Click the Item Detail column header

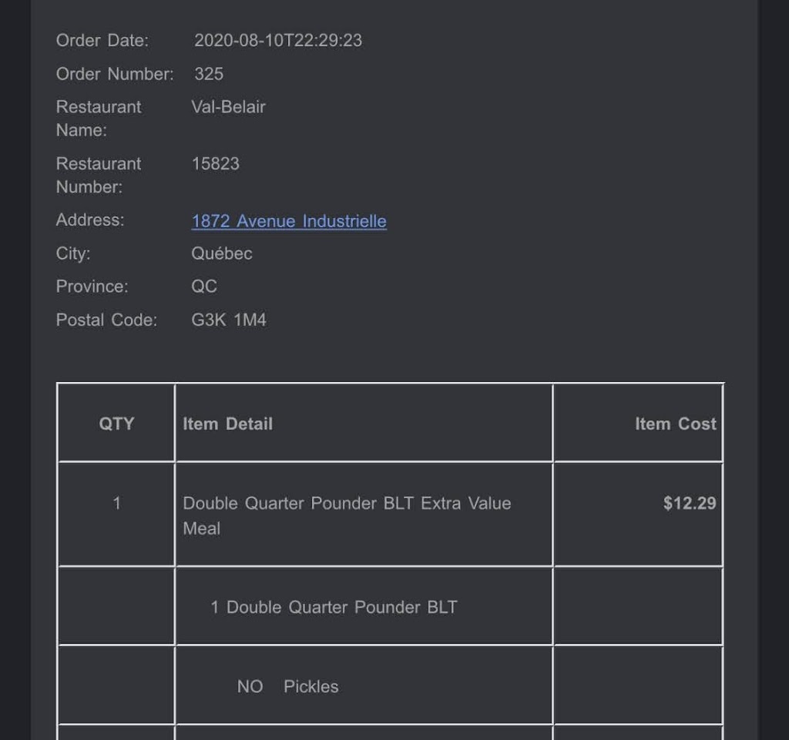point(227,424)
